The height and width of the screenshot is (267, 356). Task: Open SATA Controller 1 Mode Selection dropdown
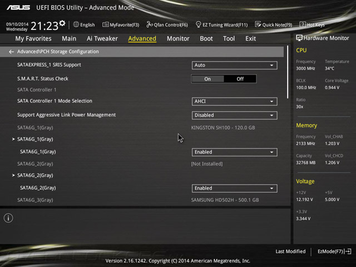234,101
